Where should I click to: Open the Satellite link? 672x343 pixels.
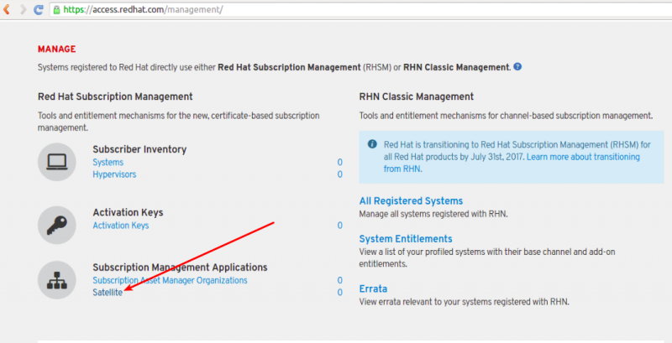(x=108, y=293)
